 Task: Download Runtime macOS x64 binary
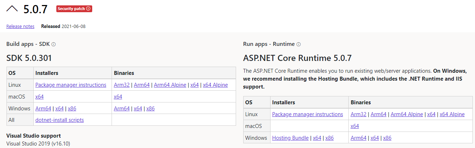point(355,126)
